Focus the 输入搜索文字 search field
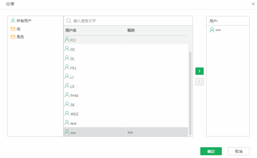257x158 pixels. [128, 21]
